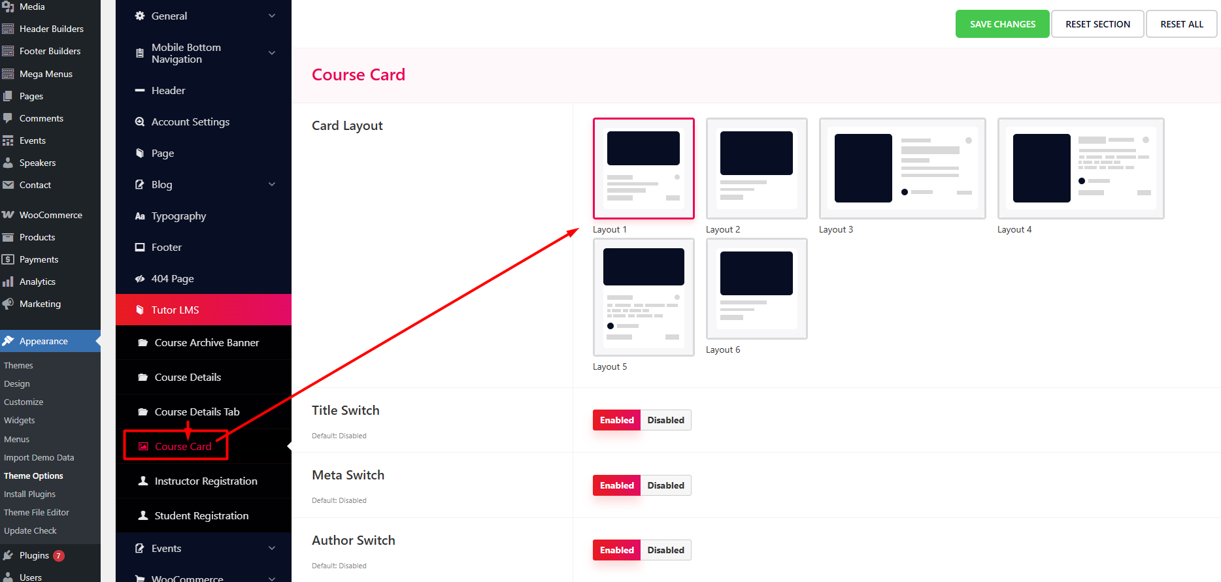Click the Contact envelope icon
1221x582 pixels.
[8, 185]
